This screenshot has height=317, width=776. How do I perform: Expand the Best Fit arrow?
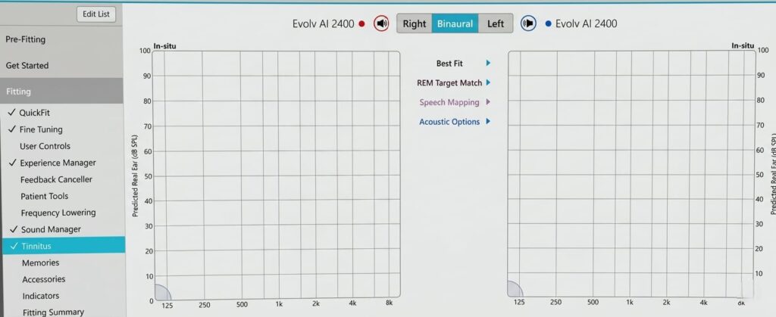(488, 64)
